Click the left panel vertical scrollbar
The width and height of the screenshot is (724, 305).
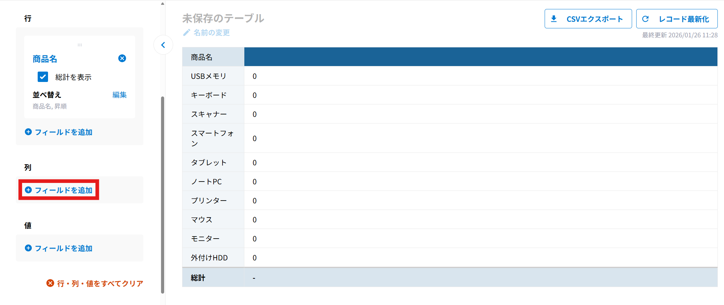click(162, 194)
